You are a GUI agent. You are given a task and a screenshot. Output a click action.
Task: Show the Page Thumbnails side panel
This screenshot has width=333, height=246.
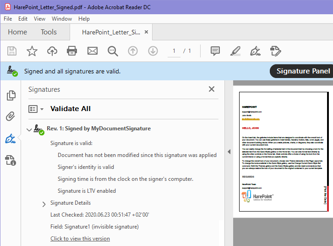tap(11, 95)
